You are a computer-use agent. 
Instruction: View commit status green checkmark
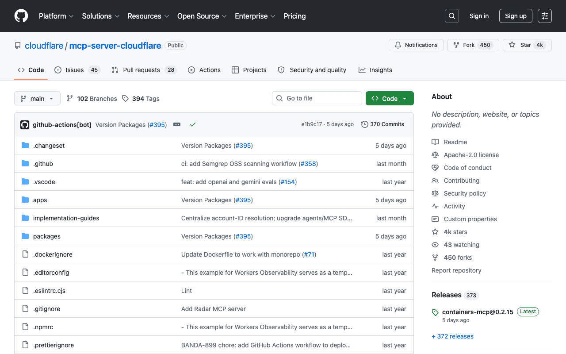click(x=193, y=125)
